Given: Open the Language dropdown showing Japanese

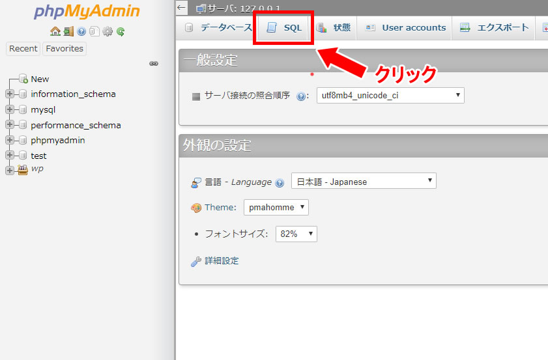Looking at the screenshot, I should tap(364, 181).
